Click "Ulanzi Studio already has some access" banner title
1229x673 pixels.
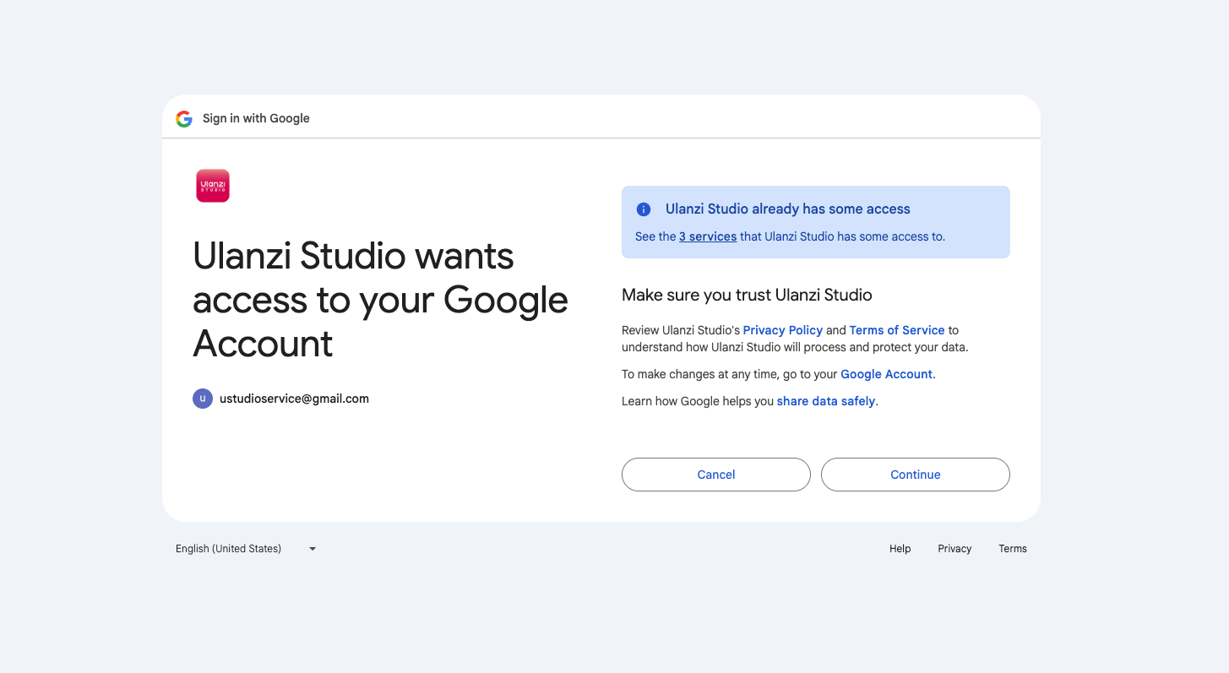click(x=787, y=209)
